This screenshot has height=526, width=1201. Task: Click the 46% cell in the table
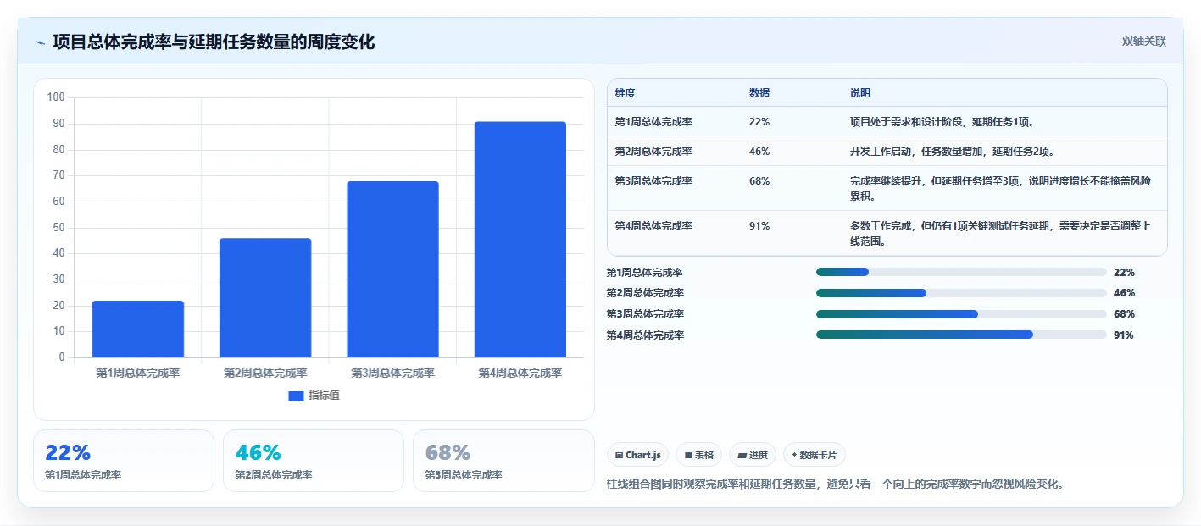759,152
